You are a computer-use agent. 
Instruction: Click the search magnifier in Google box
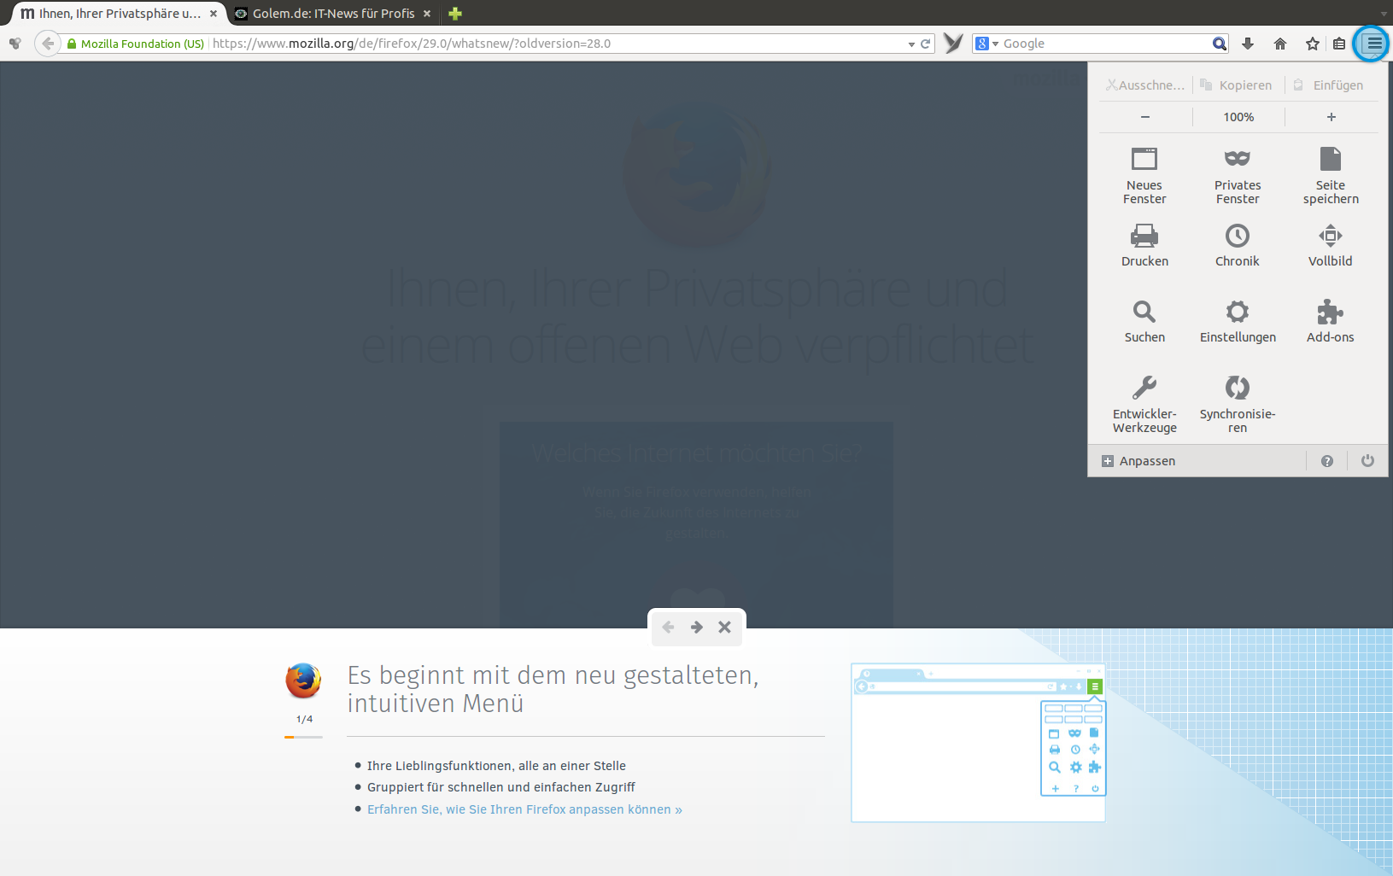point(1220,44)
